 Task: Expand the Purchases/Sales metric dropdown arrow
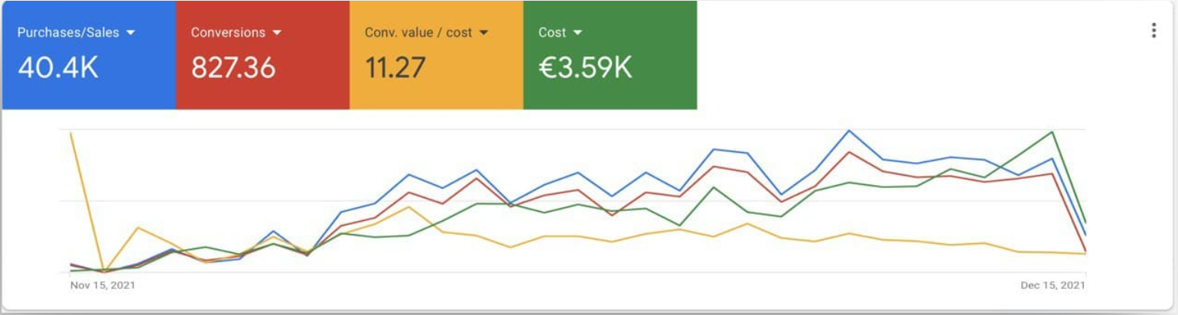(x=131, y=33)
